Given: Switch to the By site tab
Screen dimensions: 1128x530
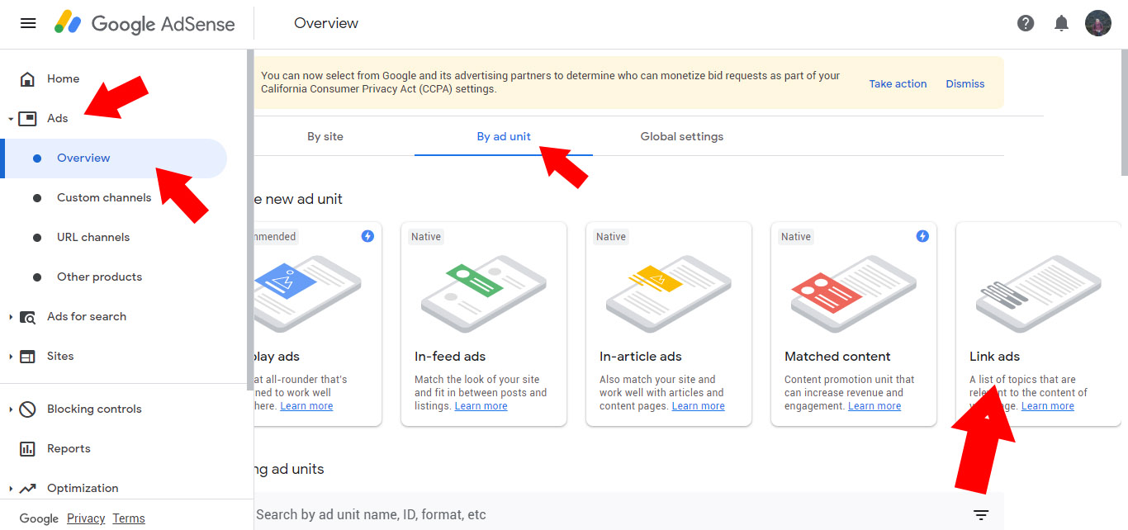Looking at the screenshot, I should click(x=325, y=136).
